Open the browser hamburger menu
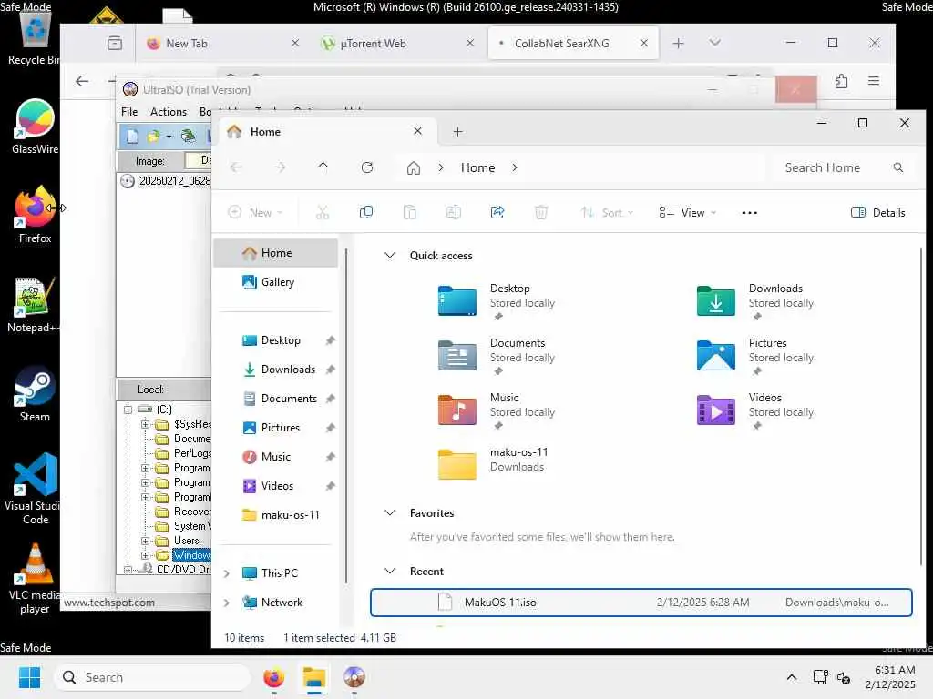The image size is (933, 699). tap(873, 81)
